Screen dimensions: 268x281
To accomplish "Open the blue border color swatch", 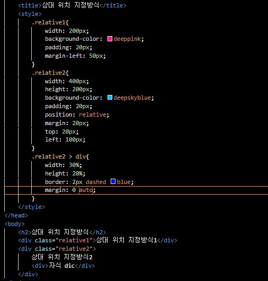I will (113, 181).
